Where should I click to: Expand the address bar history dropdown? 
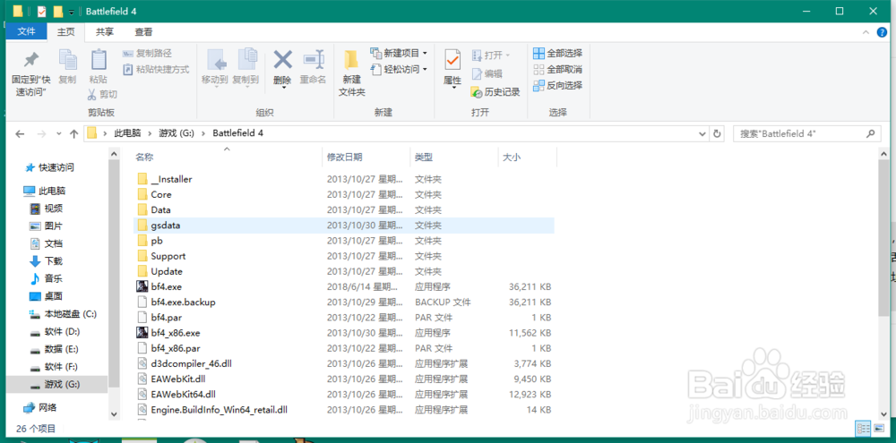702,133
